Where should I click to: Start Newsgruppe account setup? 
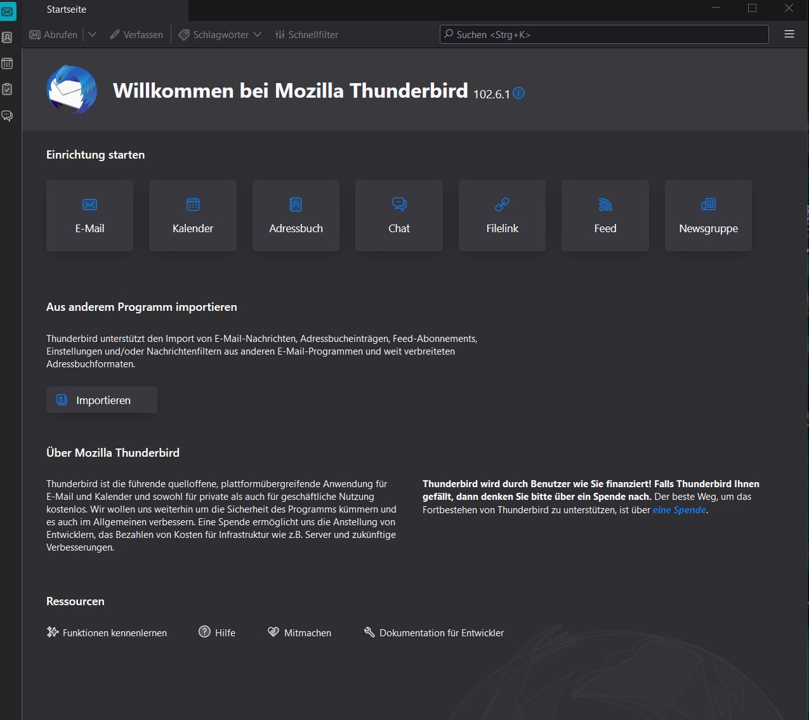tap(708, 216)
